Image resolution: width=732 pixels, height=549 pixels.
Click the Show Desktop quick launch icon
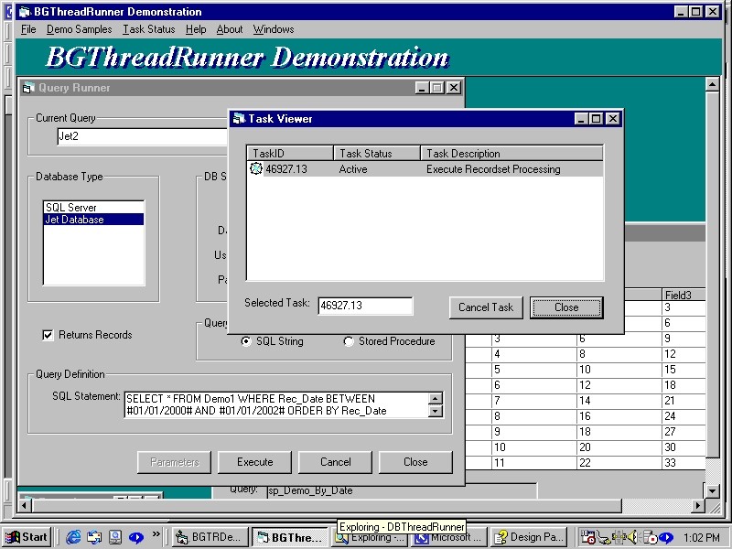click(x=115, y=537)
